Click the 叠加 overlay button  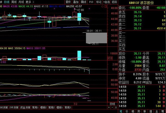click(x=76, y=2)
